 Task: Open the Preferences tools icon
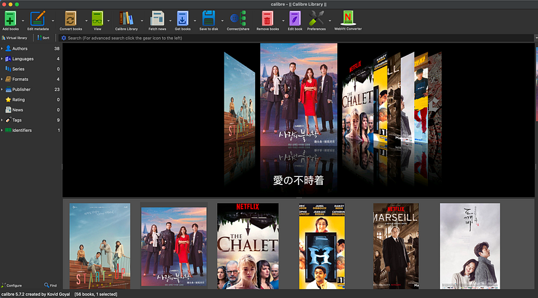(316, 18)
